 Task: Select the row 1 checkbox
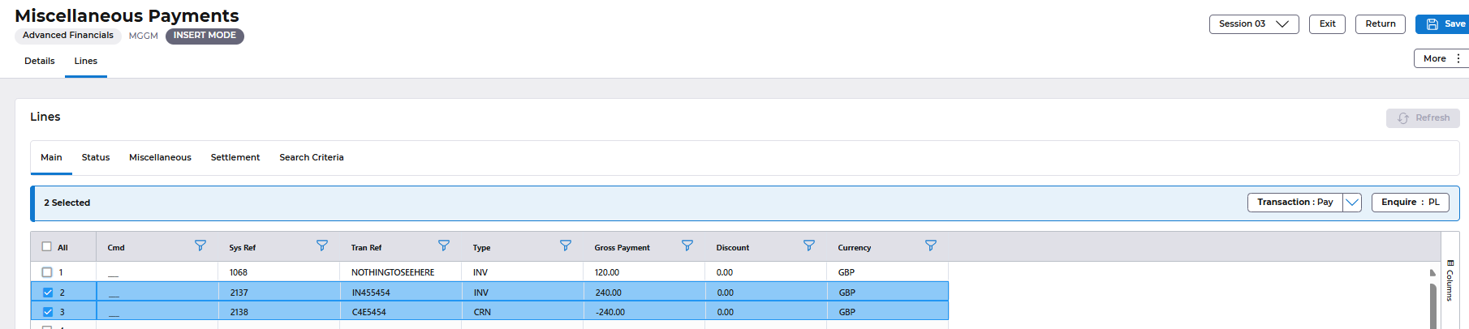click(47, 272)
